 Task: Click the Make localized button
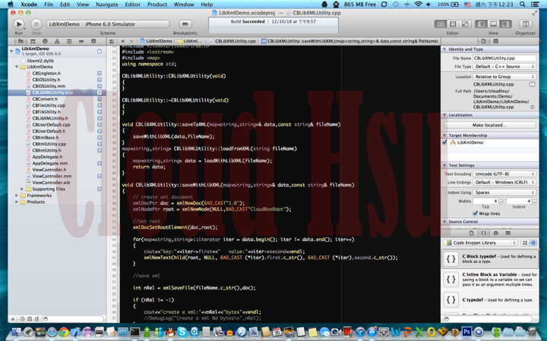point(489,125)
